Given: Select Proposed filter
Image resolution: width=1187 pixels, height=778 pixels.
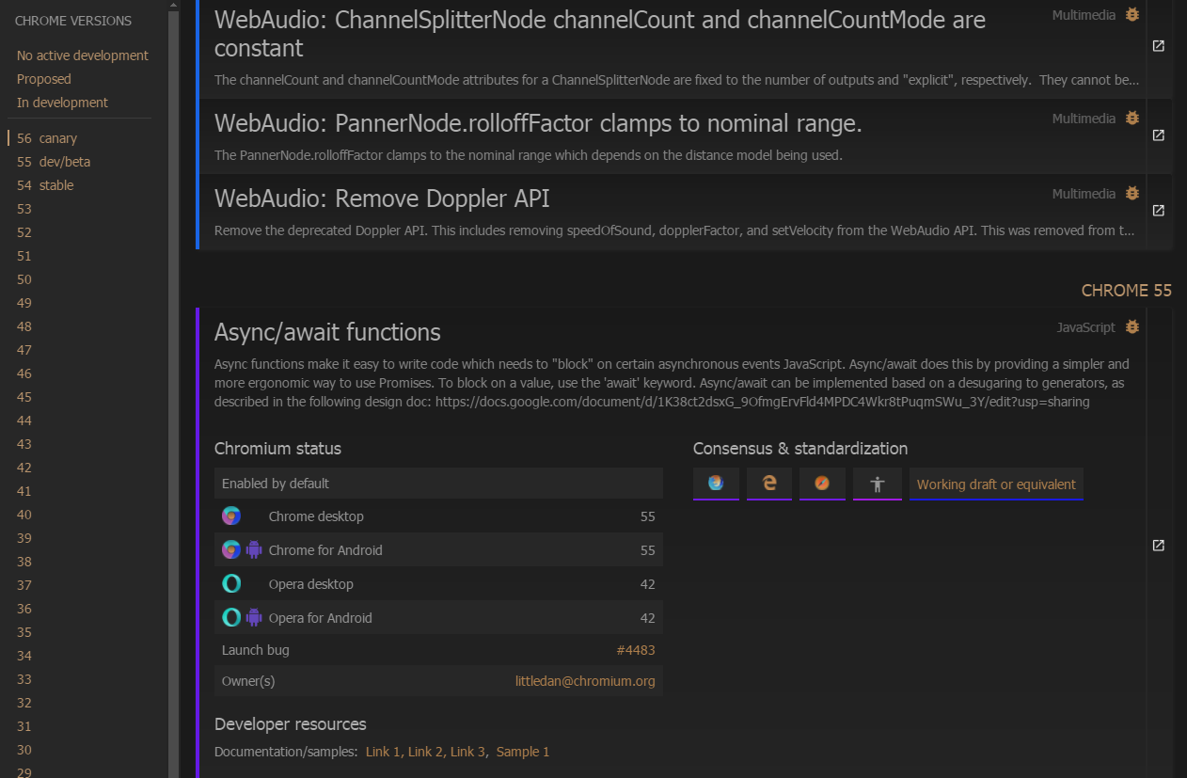Looking at the screenshot, I should pyautogui.click(x=44, y=79).
